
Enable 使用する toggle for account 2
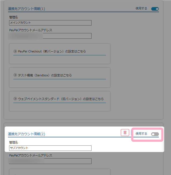[x=155, y=134]
